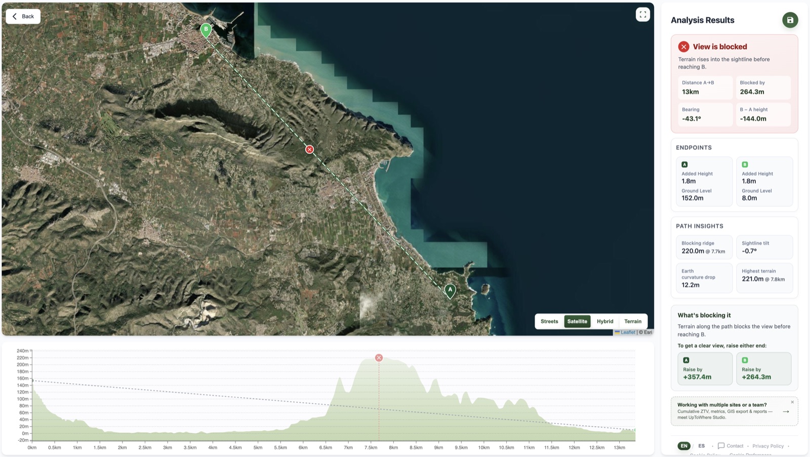The height and width of the screenshot is (457, 810).
Task: Switch map to Streets layer
Action: pos(549,321)
